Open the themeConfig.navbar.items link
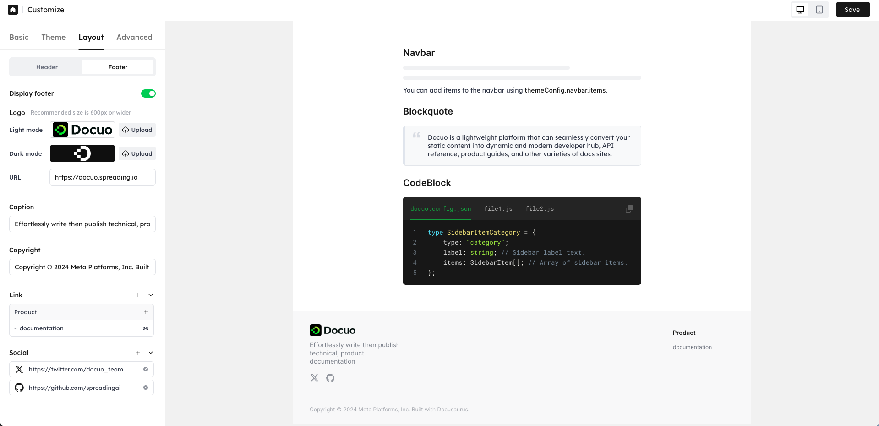 (565, 90)
